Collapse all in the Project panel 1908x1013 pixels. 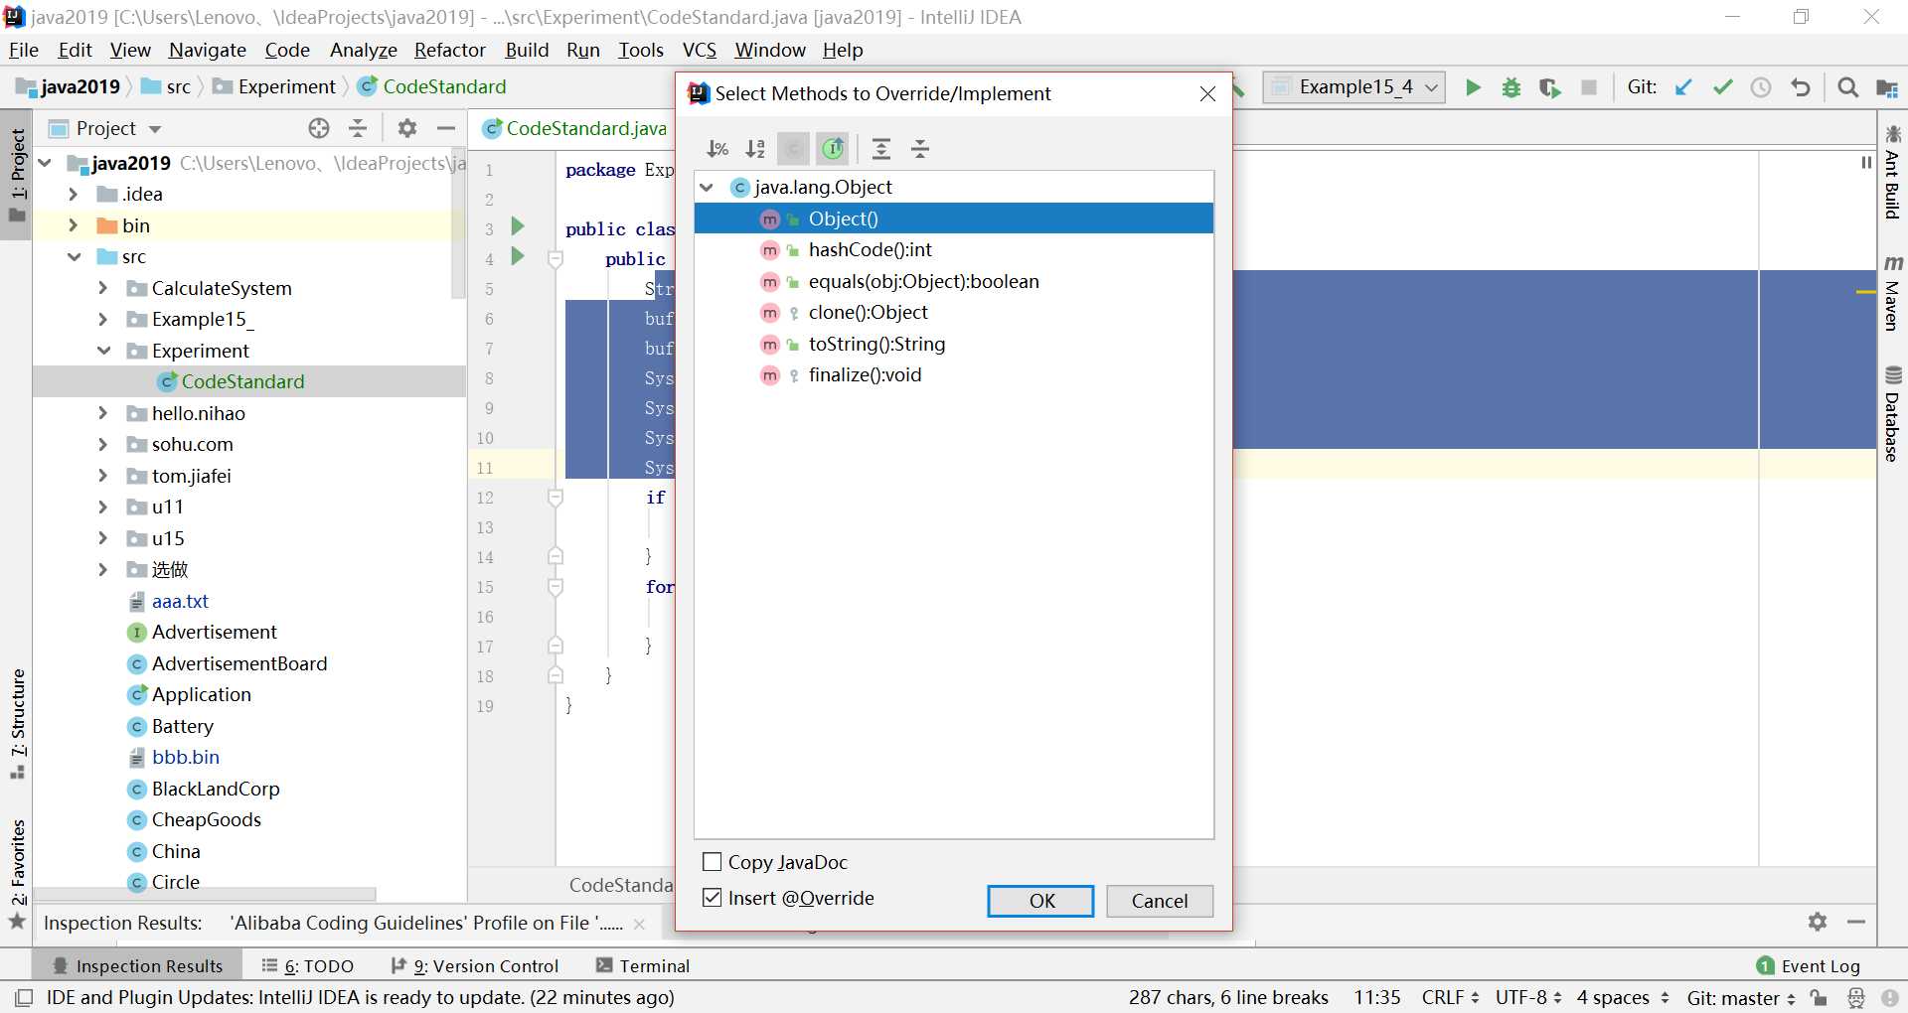[358, 128]
